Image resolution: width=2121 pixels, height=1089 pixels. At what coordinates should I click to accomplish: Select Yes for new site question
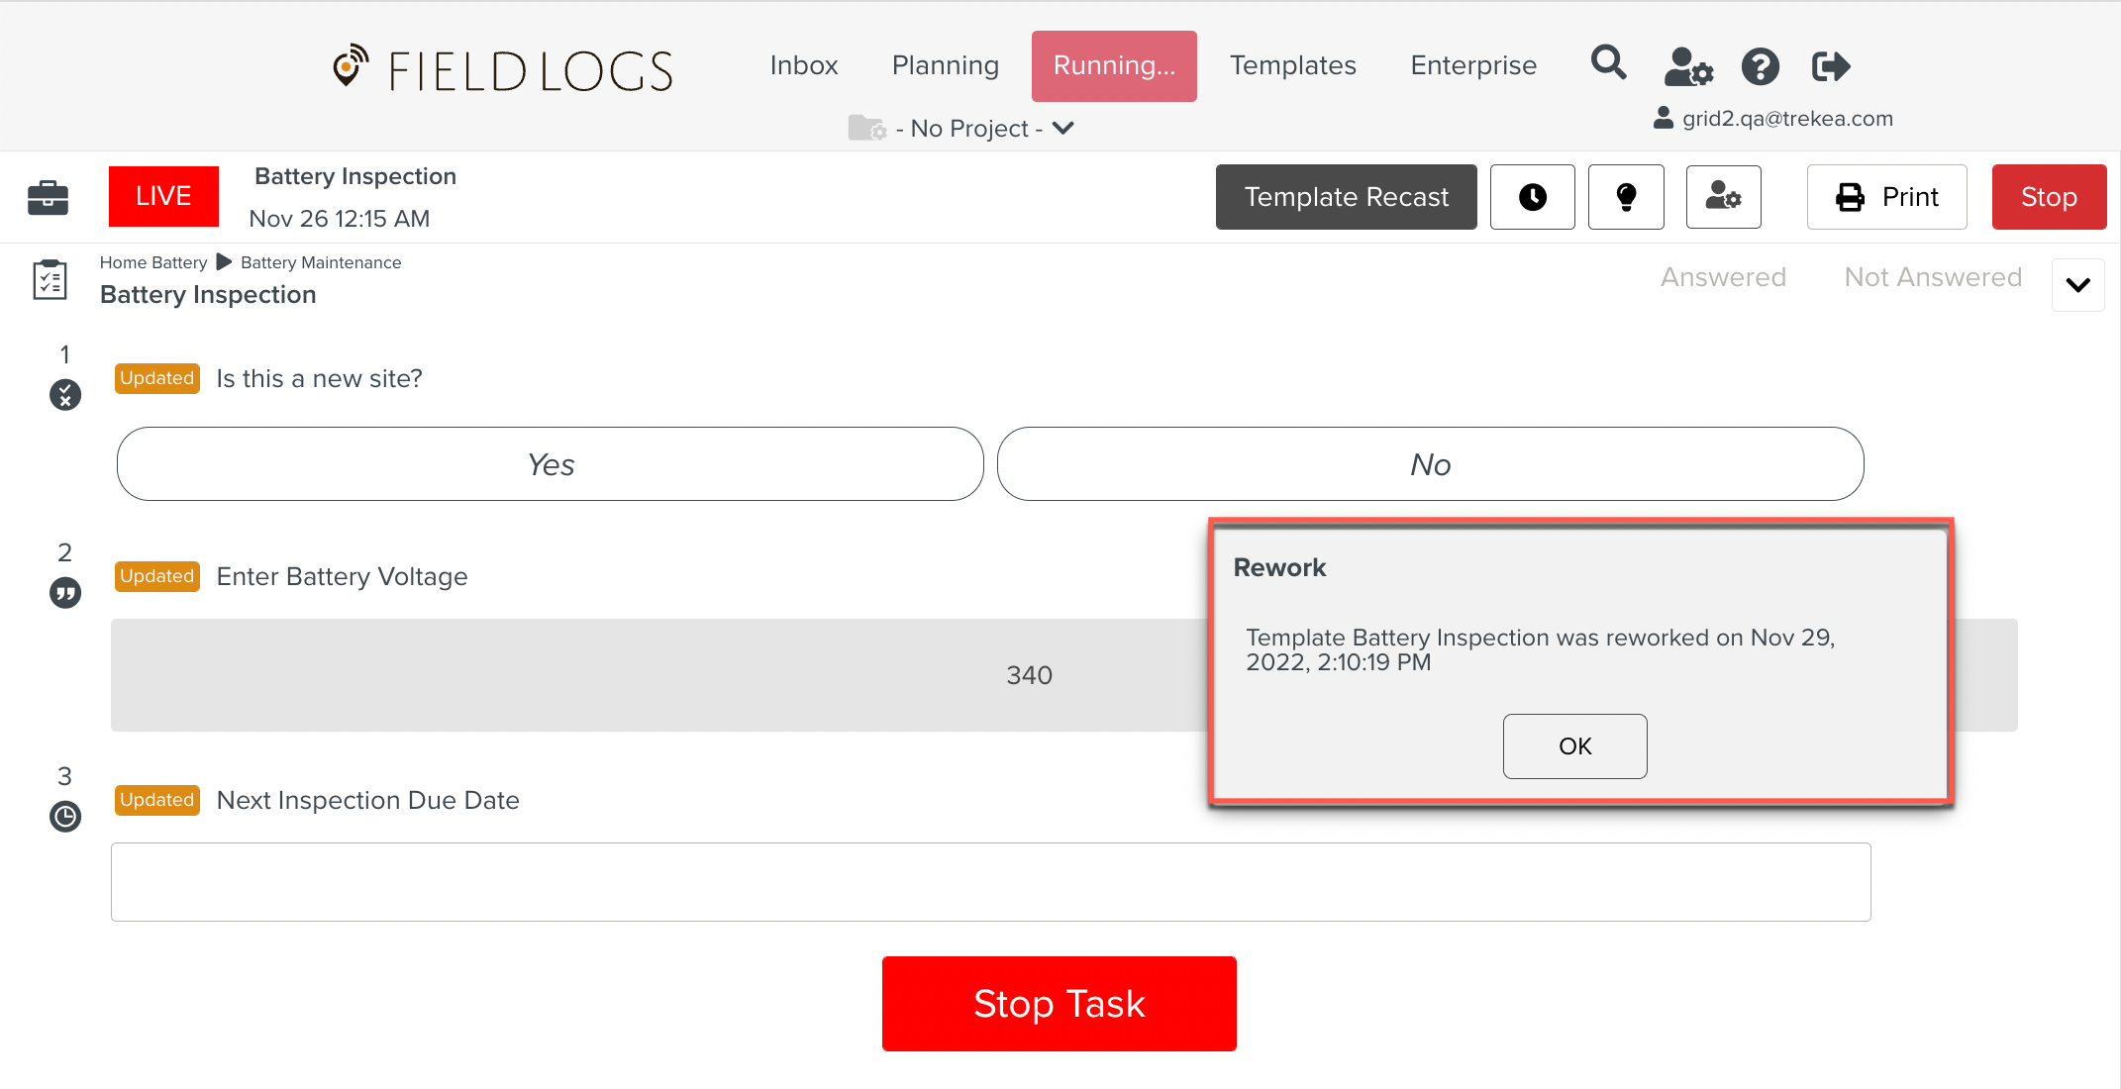[550, 464]
